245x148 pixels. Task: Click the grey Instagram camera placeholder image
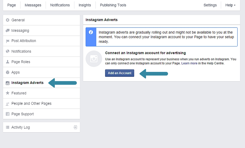click(94, 59)
